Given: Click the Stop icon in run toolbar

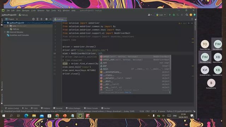Looking at the screenshot, I should [x=182, y=15].
